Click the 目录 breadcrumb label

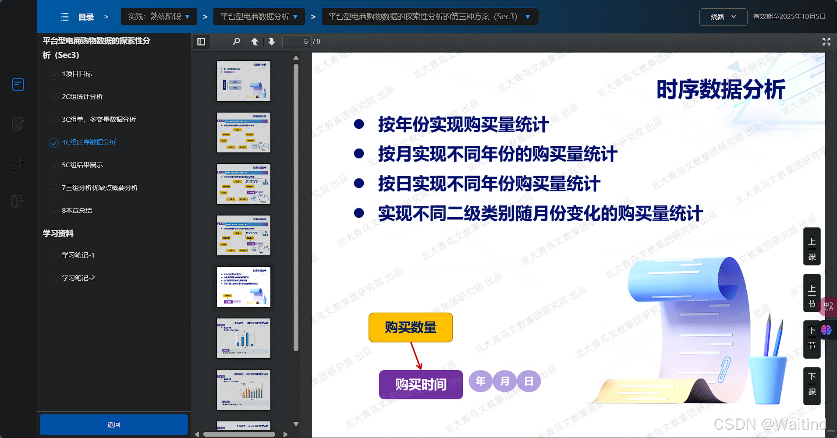click(x=86, y=17)
